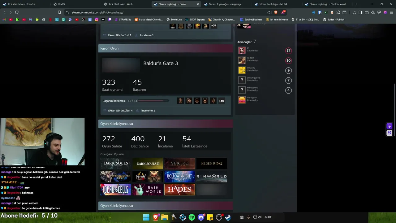Viewport: 396px width, 223px height.
Task: Open the Black Metal Chronic... bookmark
Action: tap(148, 20)
